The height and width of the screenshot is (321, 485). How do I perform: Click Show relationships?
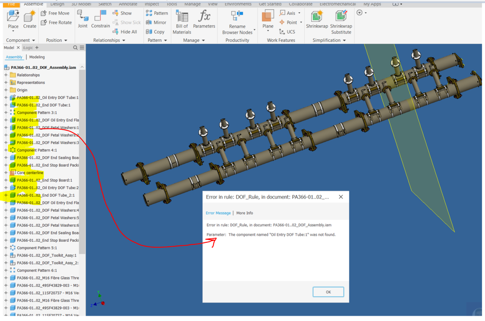(x=122, y=13)
